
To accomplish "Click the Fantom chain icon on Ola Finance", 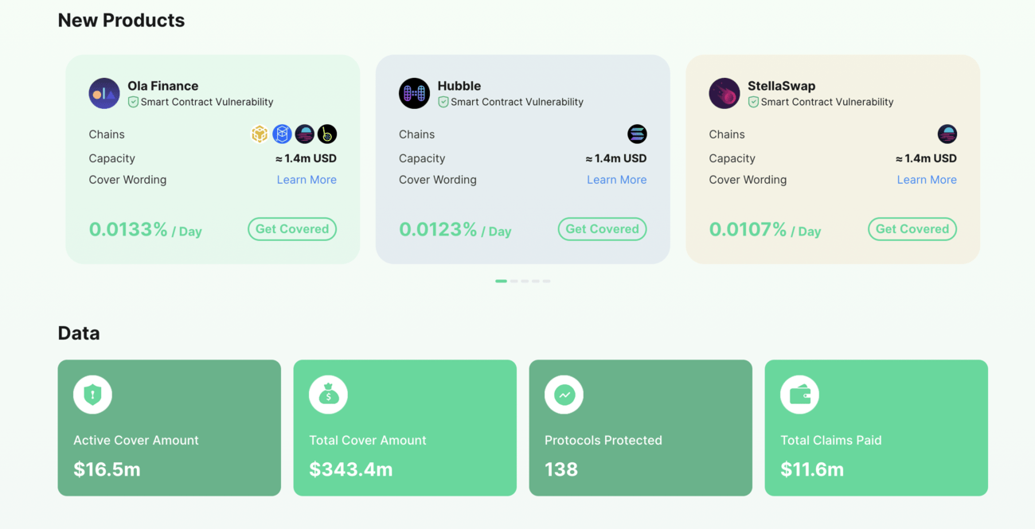I will tap(282, 134).
